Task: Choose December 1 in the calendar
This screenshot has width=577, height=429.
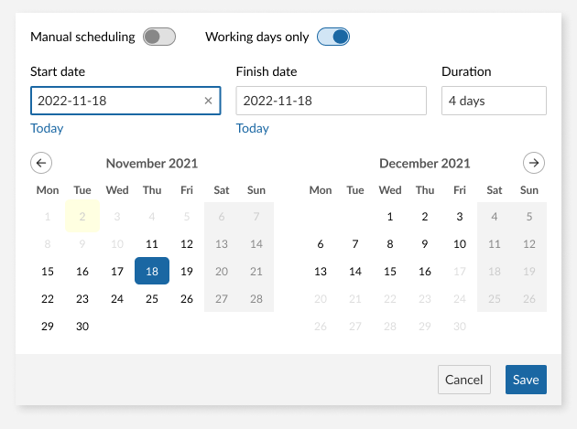Action: click(390, 217)
